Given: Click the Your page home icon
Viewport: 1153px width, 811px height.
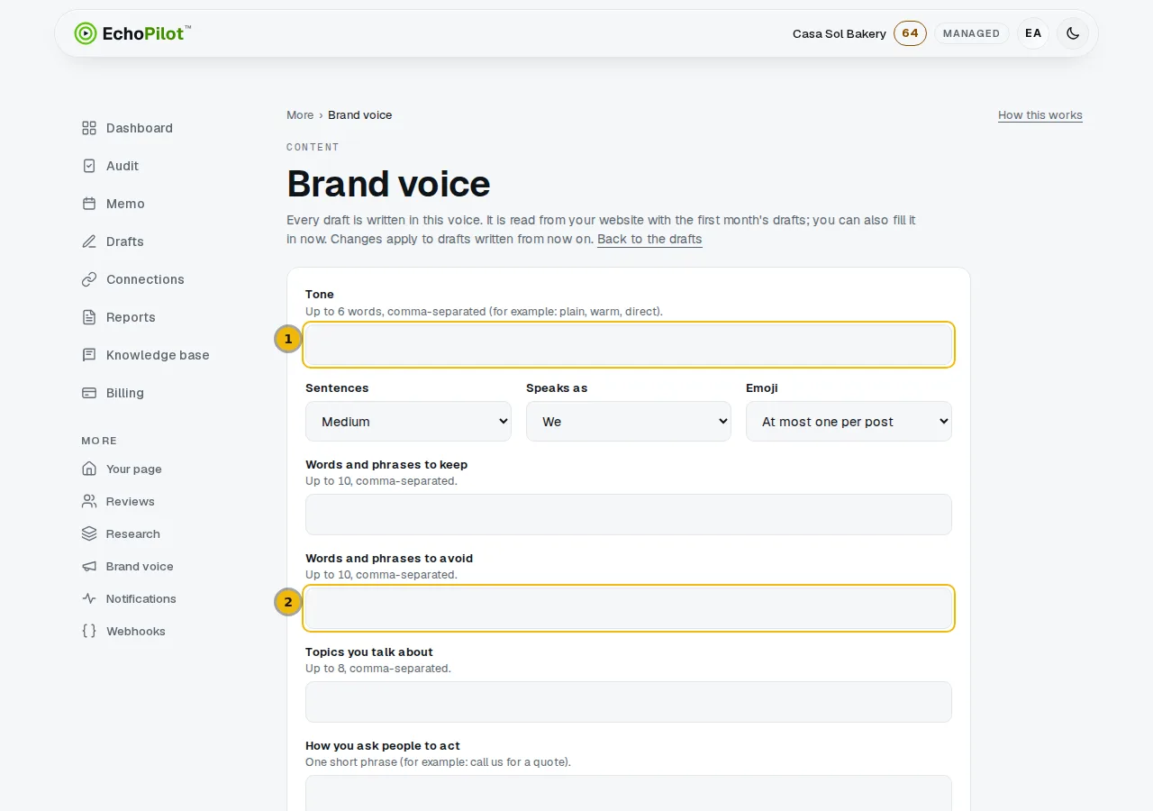Looking at the screenshot, I should [89, 469].
